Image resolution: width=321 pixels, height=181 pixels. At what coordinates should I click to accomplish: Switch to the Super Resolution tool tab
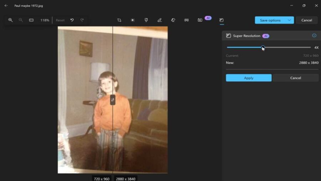click(221, 20)
